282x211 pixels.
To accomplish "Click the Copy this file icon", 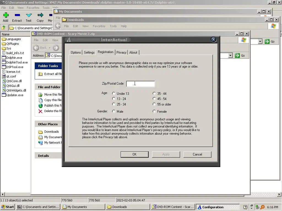I will tap(40, 100).
